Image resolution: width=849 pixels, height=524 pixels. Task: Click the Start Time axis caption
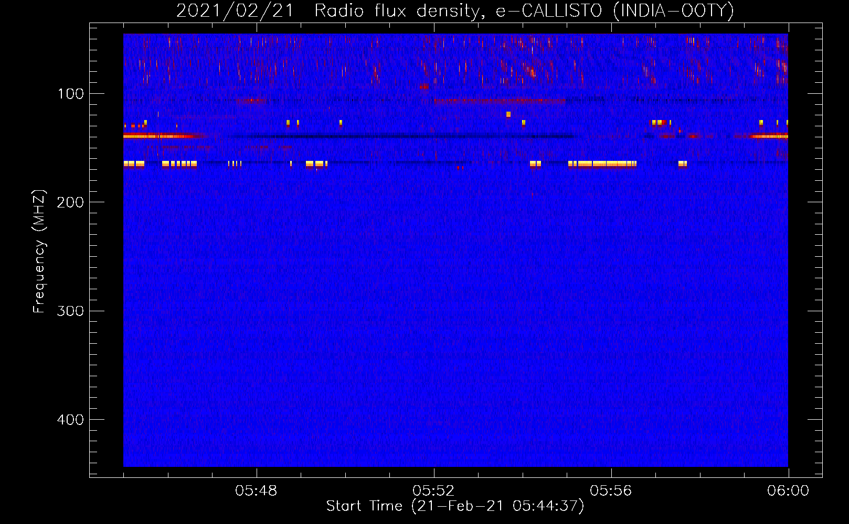[455, 506]
